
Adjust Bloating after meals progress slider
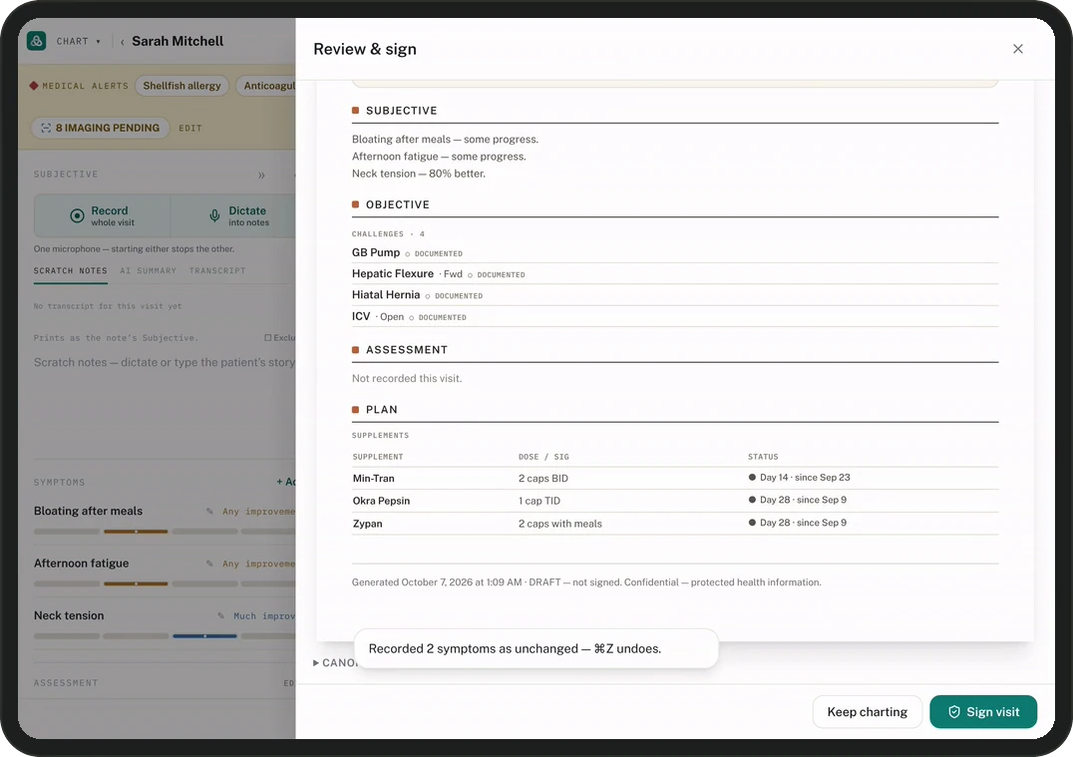165,532
